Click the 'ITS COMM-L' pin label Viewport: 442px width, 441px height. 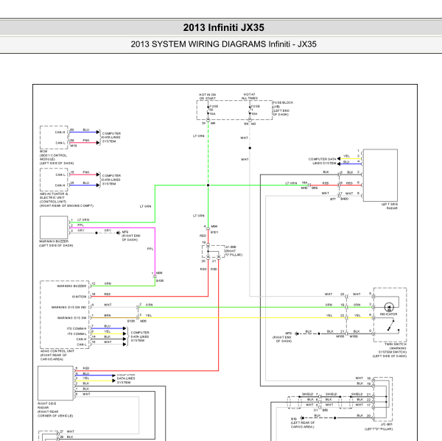(77, 334)
